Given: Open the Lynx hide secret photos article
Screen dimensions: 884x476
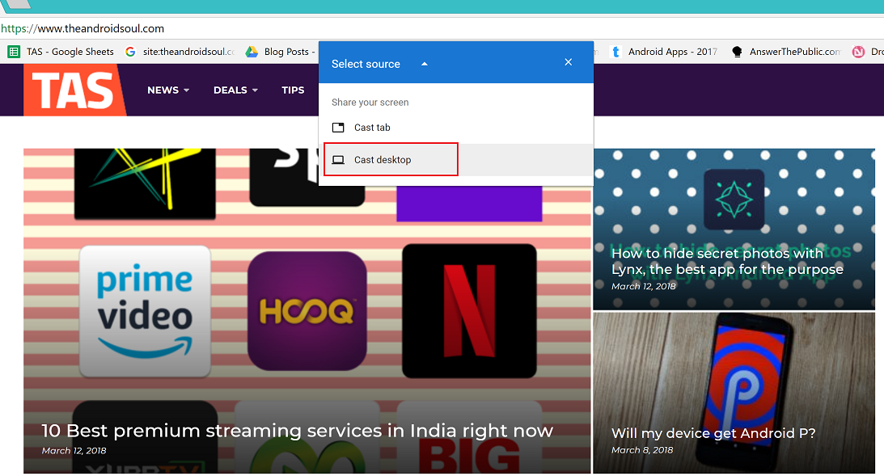Looking at the screenshot, I should [726, 262].
